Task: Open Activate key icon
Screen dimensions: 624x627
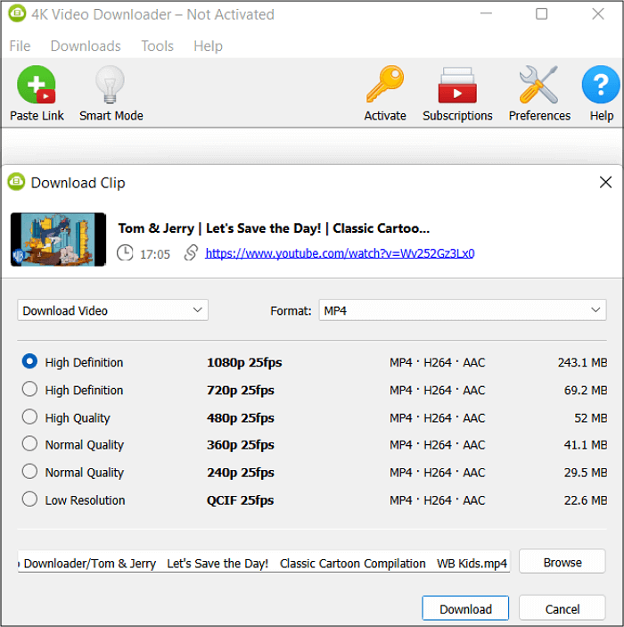Action: click(x=385, y=85)
